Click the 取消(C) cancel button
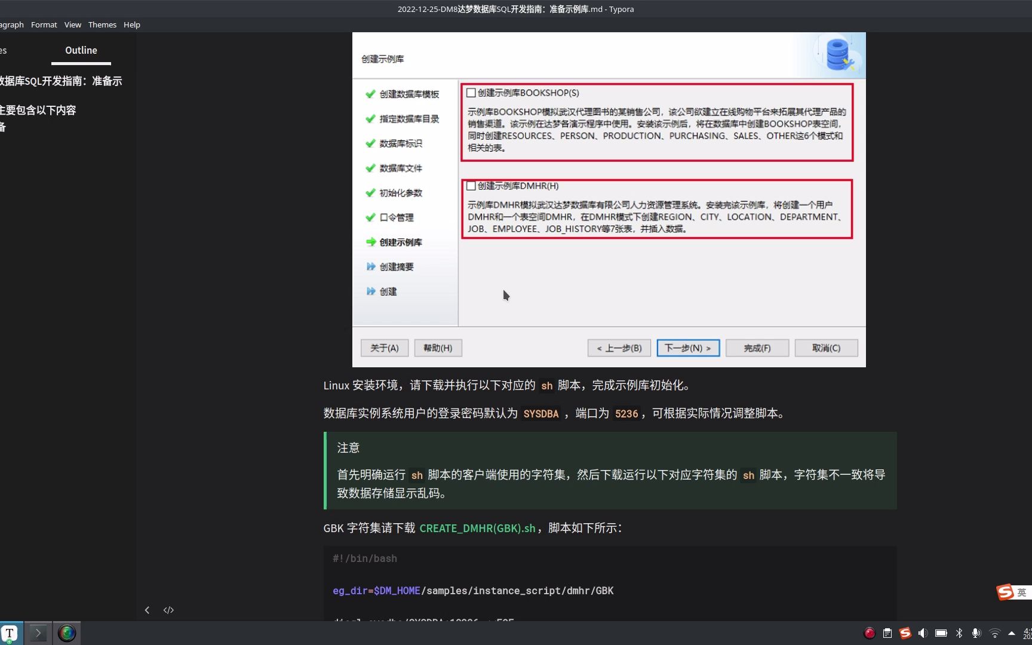Viewport: 1032px width, 645px height. click(827, 348)
